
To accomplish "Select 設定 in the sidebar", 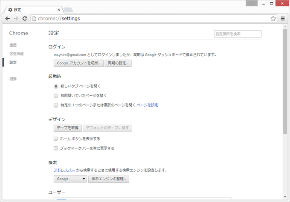I will [x=13, y=63].
